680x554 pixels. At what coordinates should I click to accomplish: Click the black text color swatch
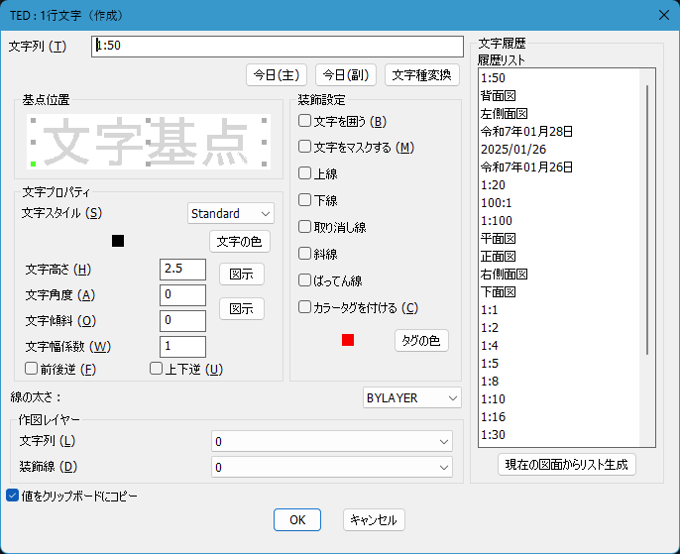click(118, 241)
